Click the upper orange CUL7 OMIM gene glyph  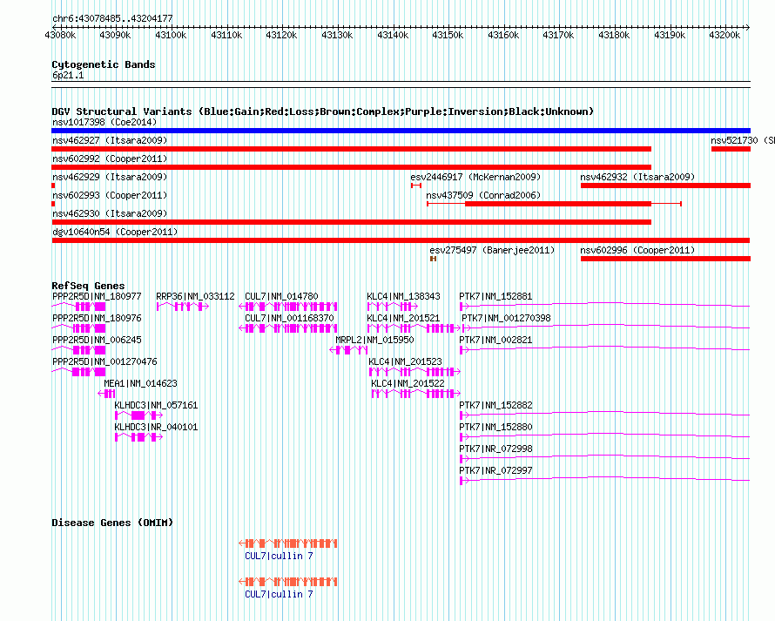click(x=288, y=543)
